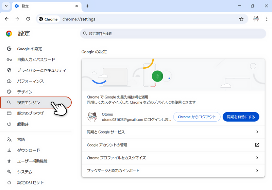Click the browser back arrow

click(x=6, y=19)
